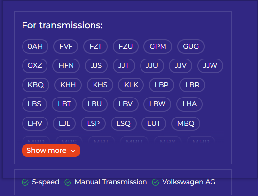Select the KLK transmission tag
This screenshot has width=258, height=196.
[131, 85]
